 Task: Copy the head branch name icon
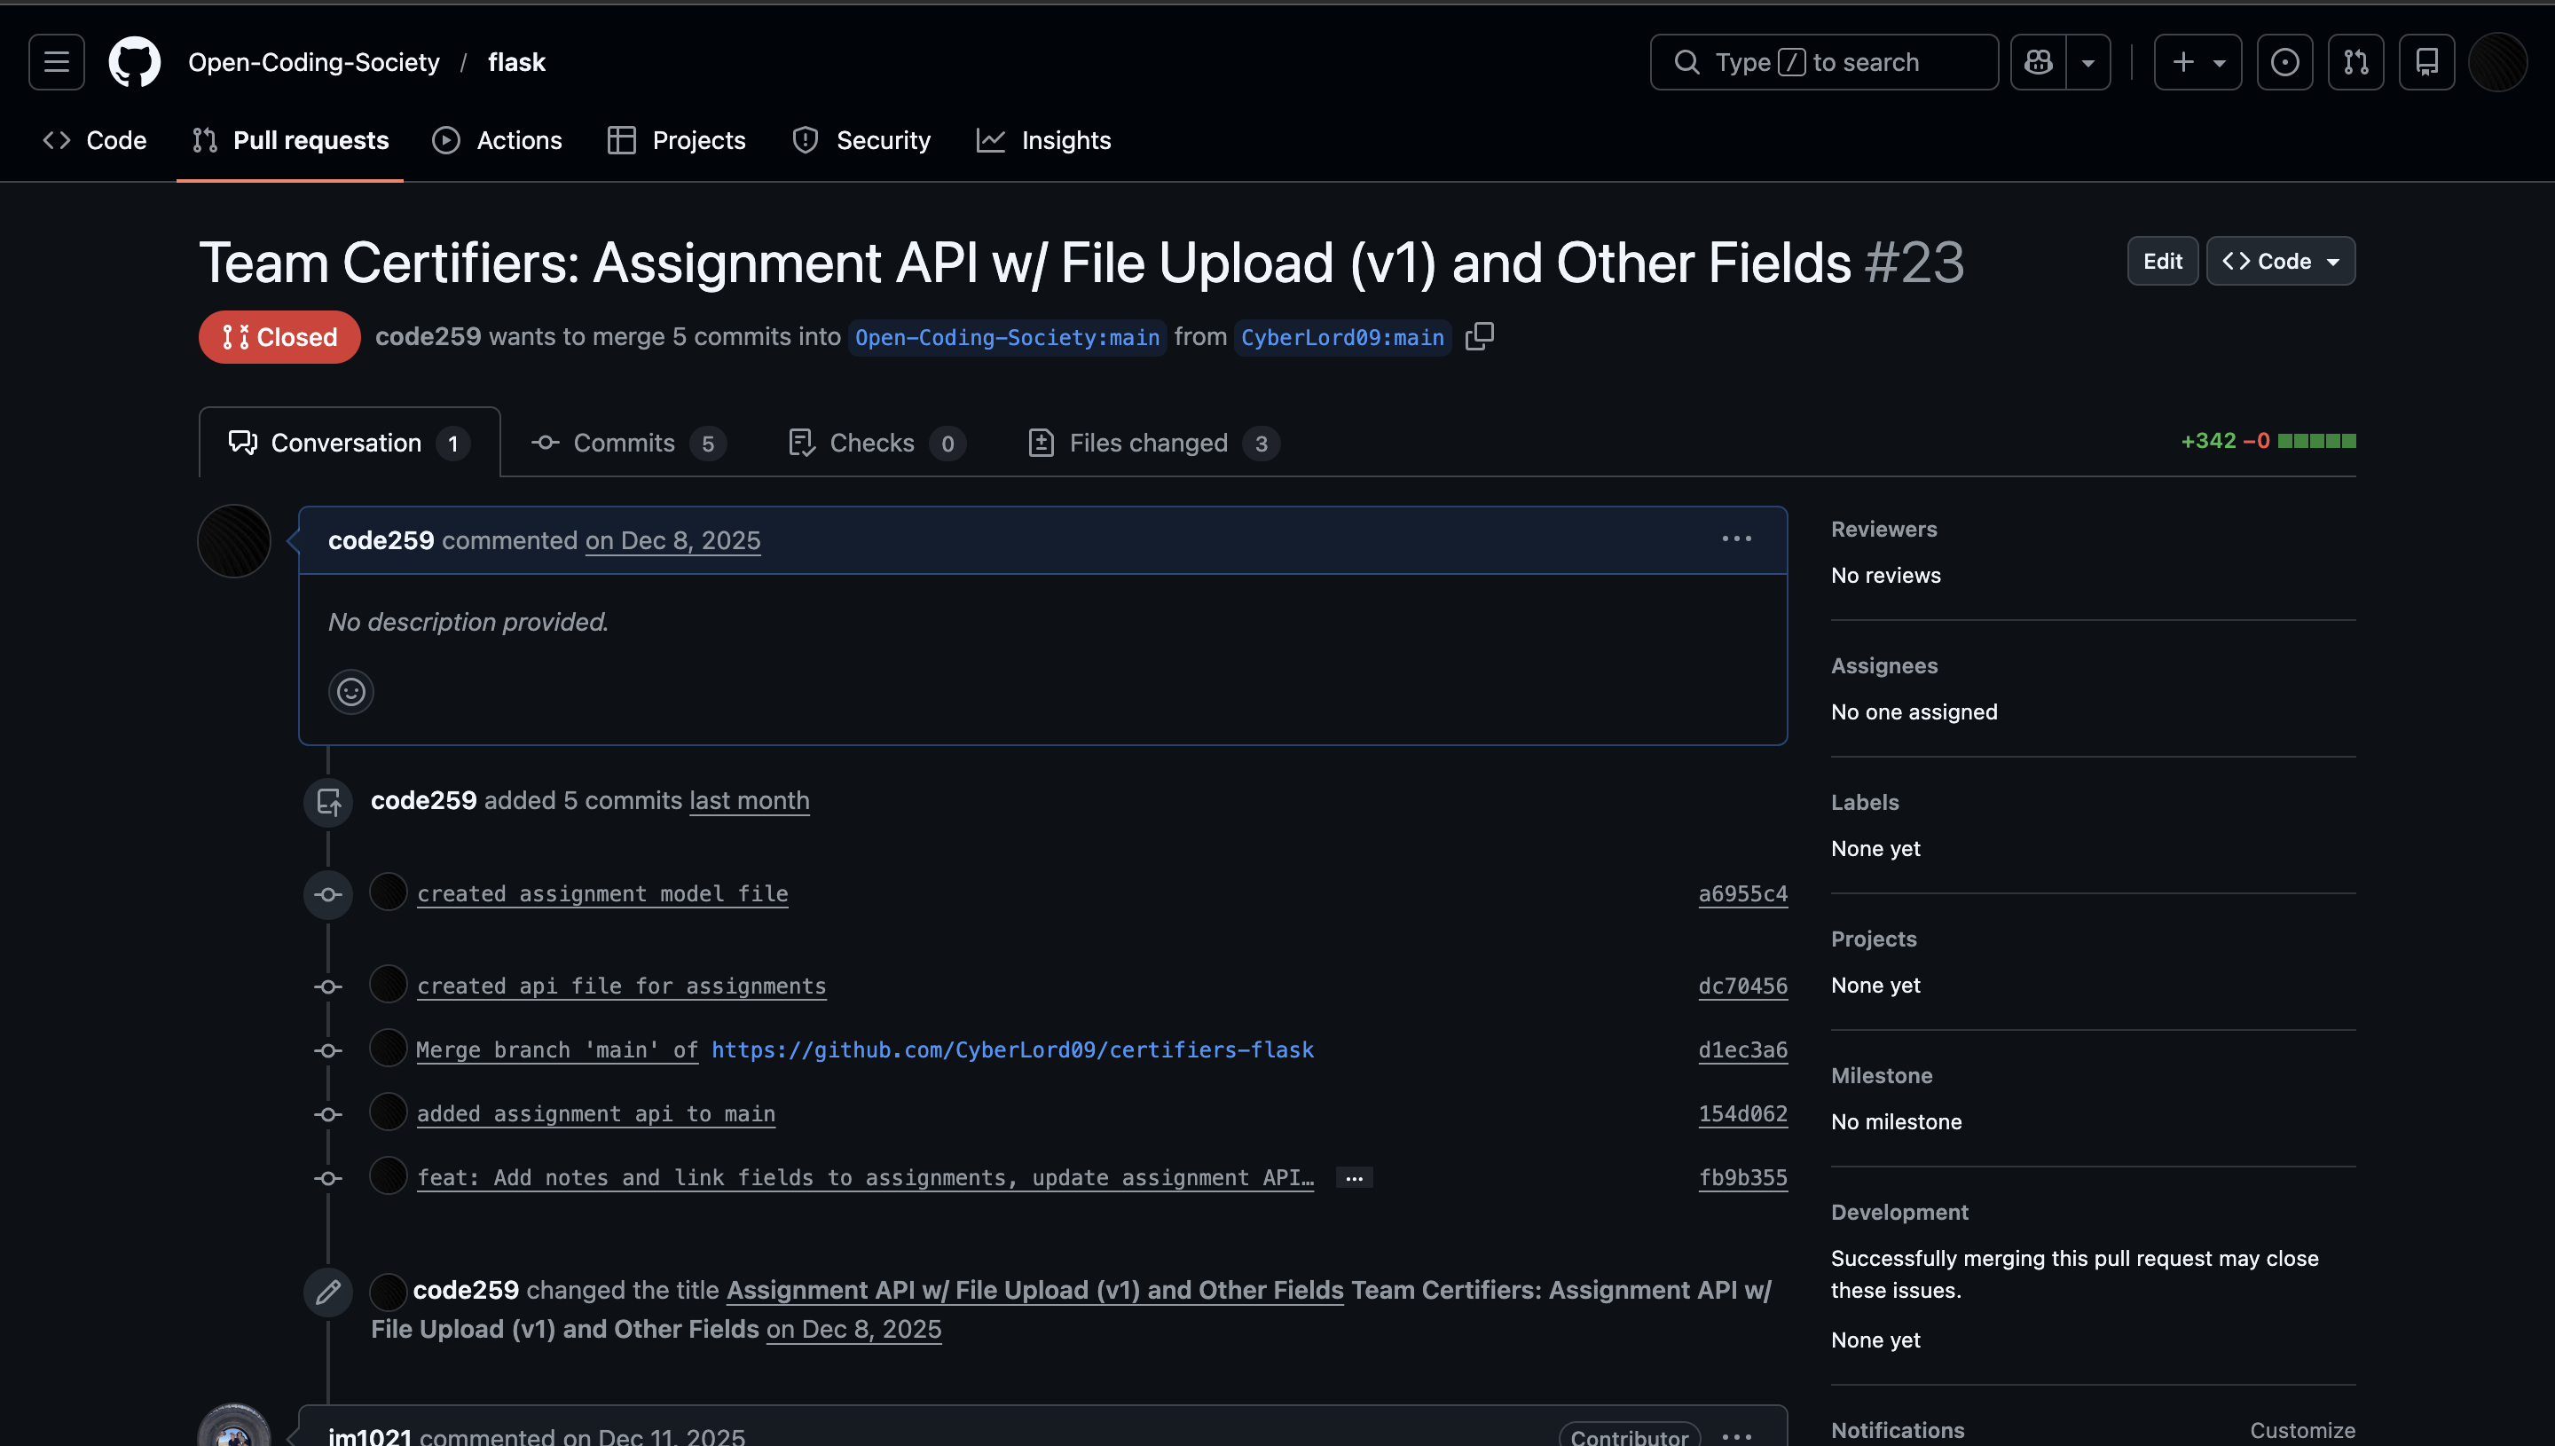1479,337
